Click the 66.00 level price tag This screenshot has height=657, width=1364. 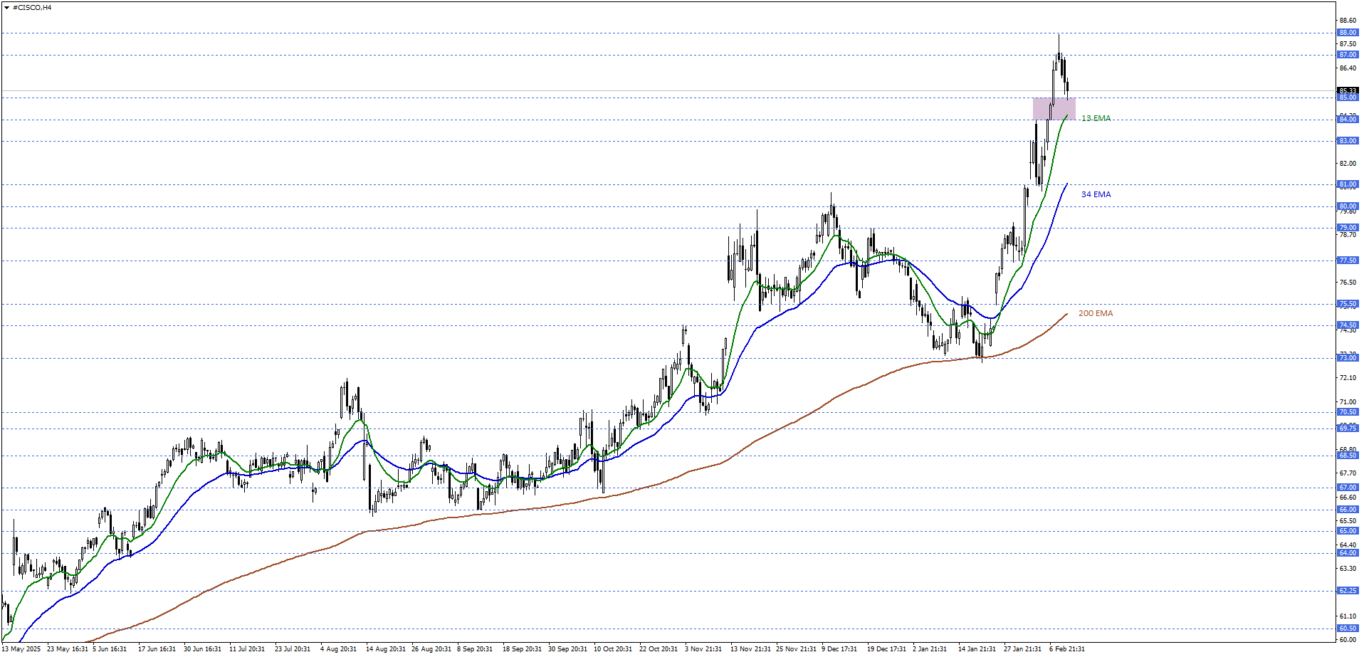[x=1348, y=510]
